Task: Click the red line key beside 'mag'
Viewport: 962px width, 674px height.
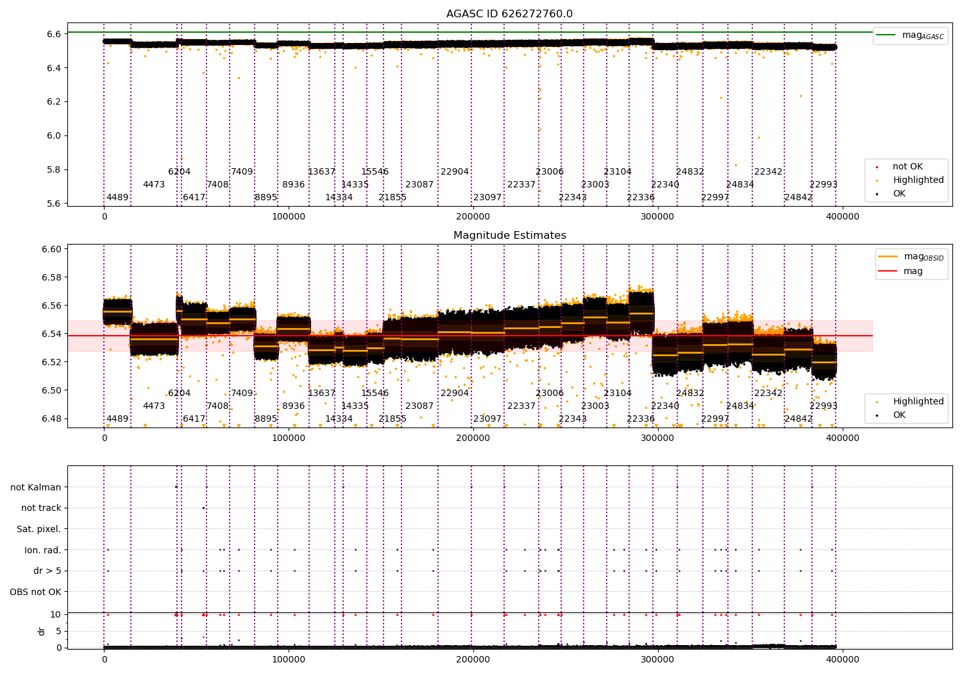Action: point(888,272)
